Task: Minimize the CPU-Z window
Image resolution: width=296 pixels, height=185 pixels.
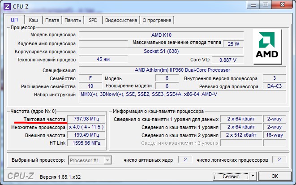Action: (x=253, y=5)
